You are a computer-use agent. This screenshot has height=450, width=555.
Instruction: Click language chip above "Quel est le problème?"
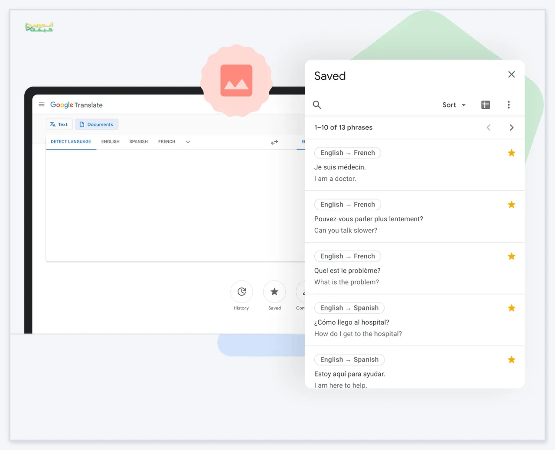[348, 256]
